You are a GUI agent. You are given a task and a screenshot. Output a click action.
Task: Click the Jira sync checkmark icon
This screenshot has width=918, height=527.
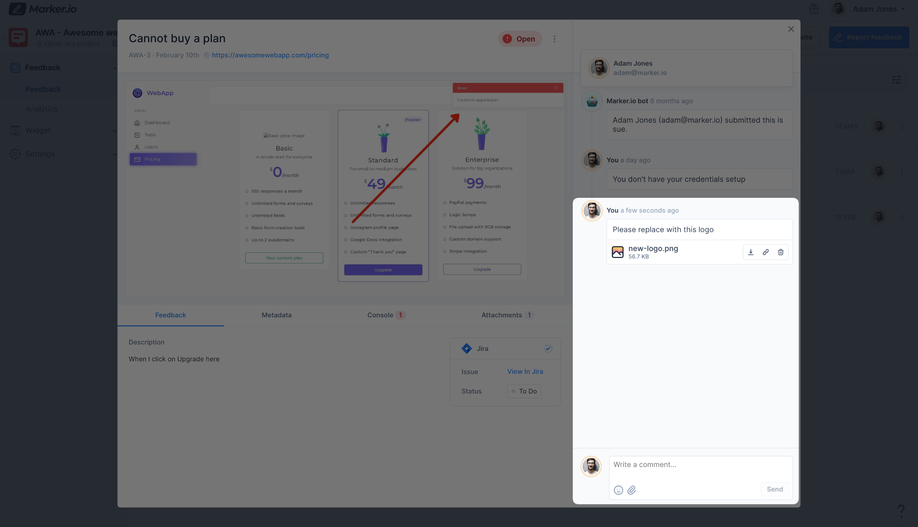coord(548,349)
